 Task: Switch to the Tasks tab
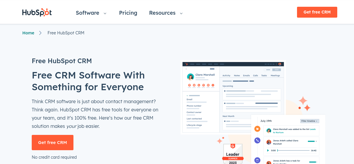pos(264,76)
